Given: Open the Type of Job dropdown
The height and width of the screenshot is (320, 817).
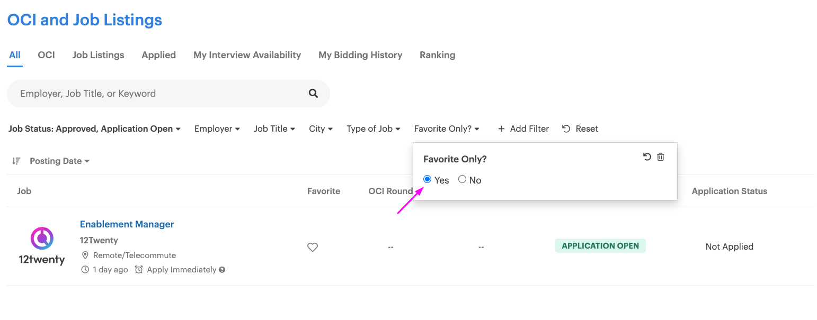Looking at the screenshot, I should [x=374, y=129].
